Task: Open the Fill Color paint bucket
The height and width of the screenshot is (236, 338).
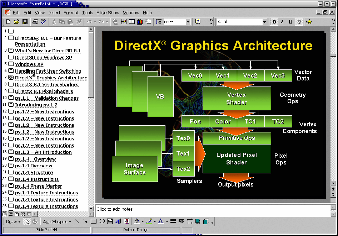Action: [137, 221]
